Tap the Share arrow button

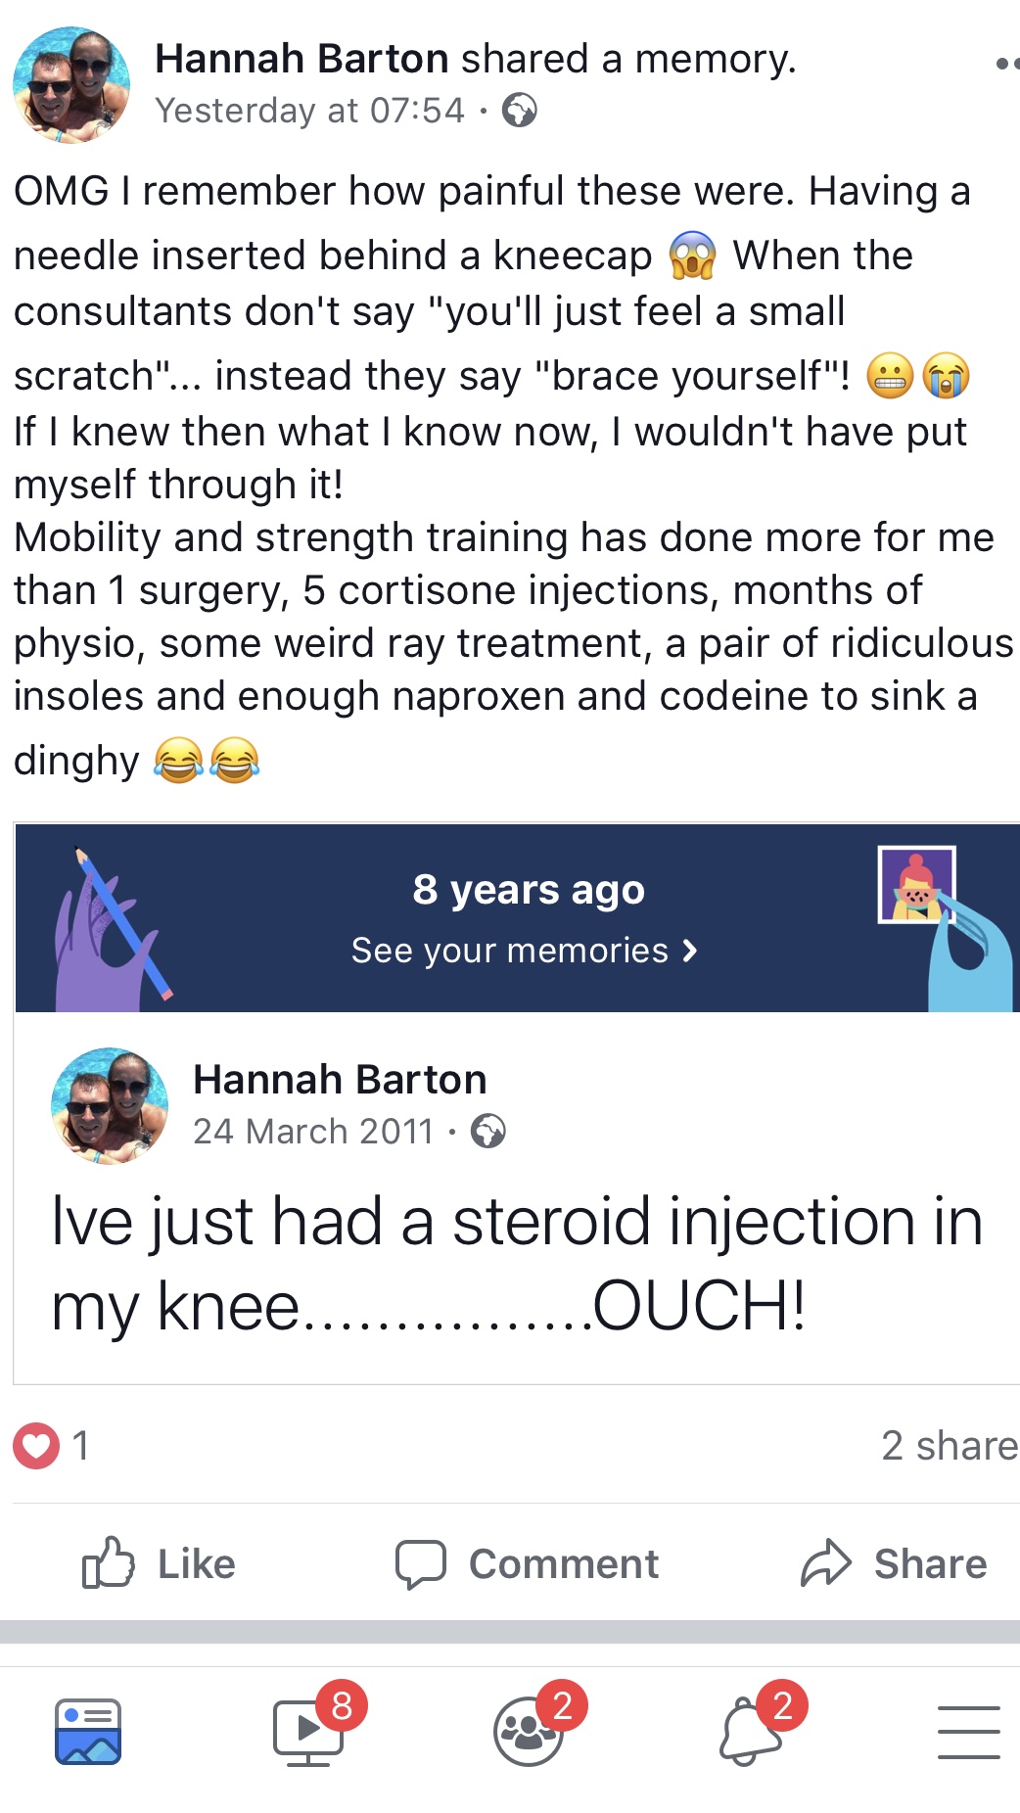[x=894, y=1563]
